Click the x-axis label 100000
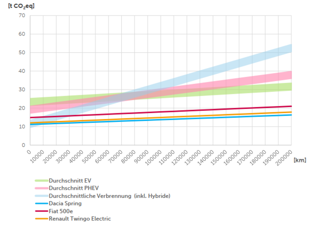This screenshot has width=321, height=228. click(x=154, y=157)
